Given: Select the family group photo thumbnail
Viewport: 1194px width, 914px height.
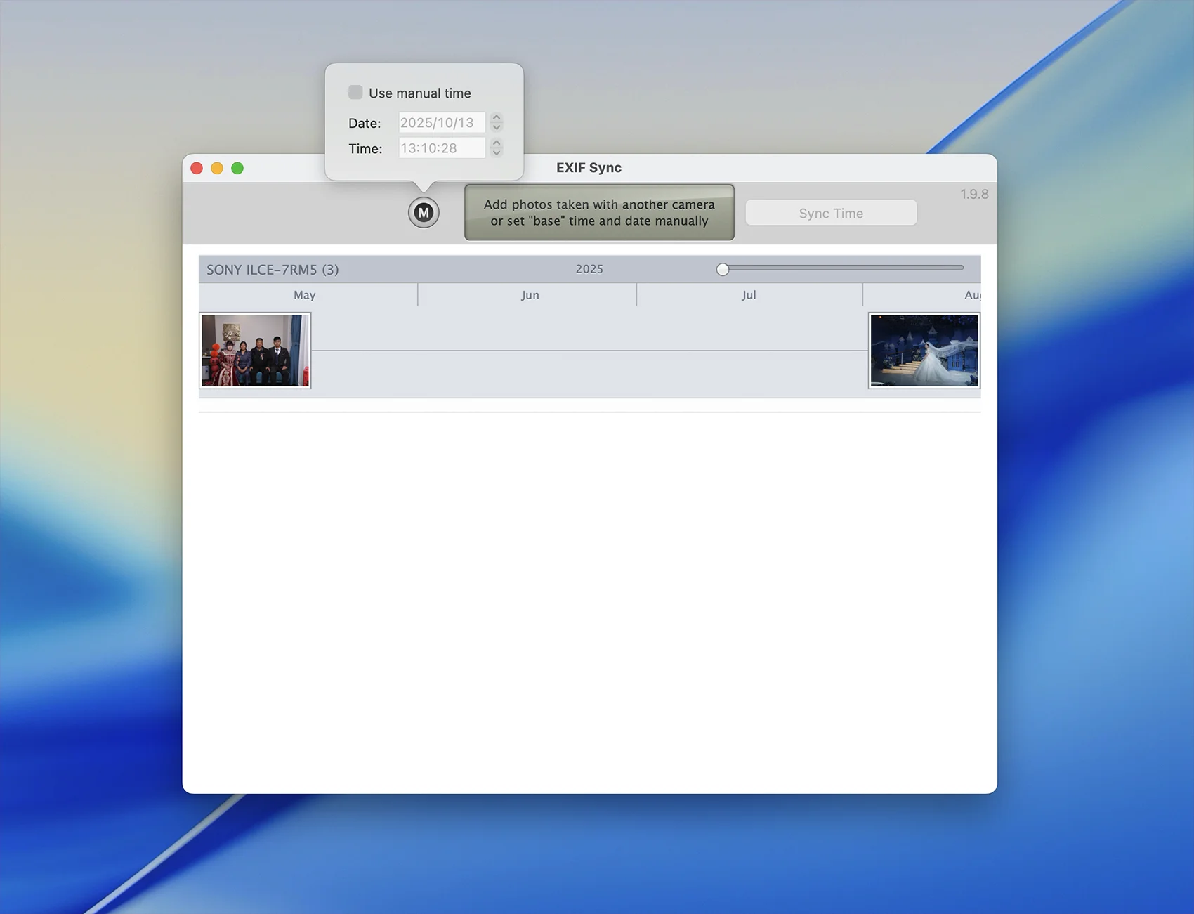Looking at the screenshot, I should (255, 350).
